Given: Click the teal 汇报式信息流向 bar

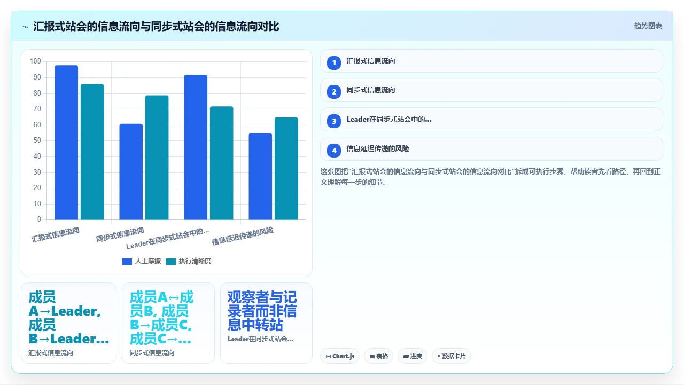Looking at the screenshot, I should click(x=92, y=152).
